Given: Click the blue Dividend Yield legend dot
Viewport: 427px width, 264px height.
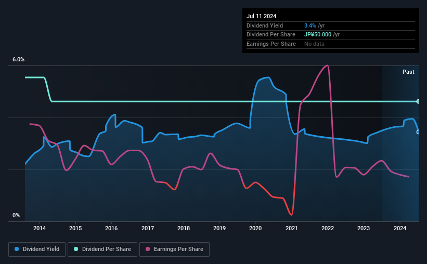Looking at the screenshot, I should [x=17, y=249].
